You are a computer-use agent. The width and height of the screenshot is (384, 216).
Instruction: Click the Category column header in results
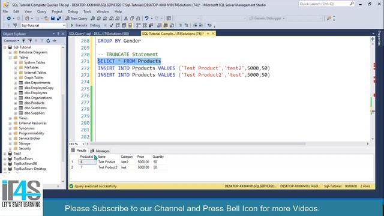point(127,157)
